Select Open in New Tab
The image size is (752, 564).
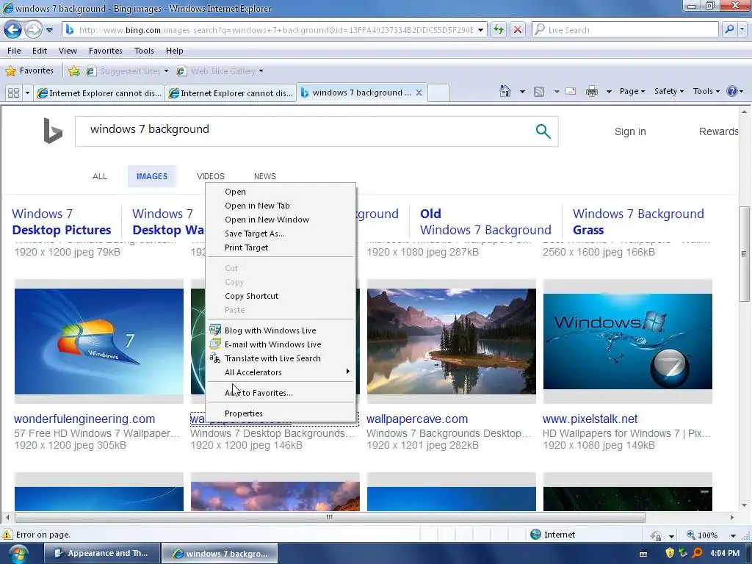[281, 206]
